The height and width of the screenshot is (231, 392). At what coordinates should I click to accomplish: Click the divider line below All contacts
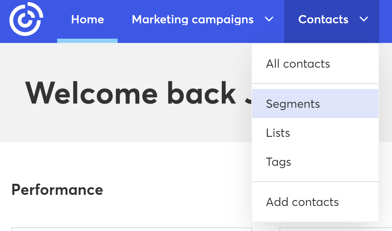coord(315,84)
